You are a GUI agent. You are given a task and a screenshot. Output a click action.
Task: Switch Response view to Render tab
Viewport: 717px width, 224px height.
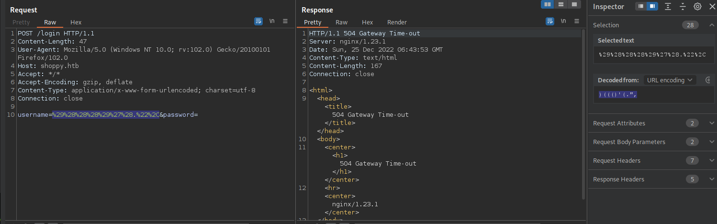point(397,22)
